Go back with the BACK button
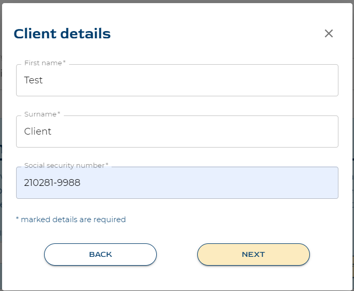The image size is (354, 291). [100, 254]
